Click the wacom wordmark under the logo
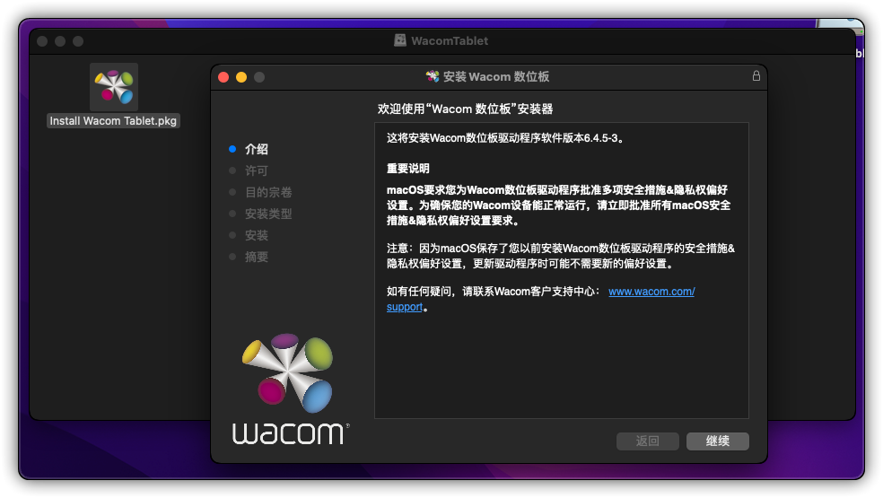The height and width of the screenshot is (498, 883). tap(290, 433)
